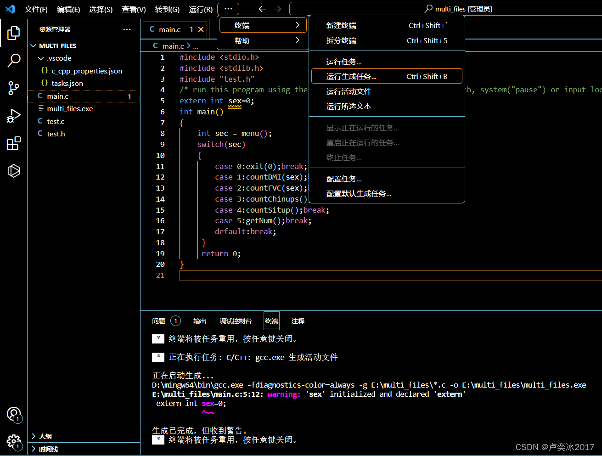Switch to the 输出 panel tab
Screen dimensions: 602x456
200,321
